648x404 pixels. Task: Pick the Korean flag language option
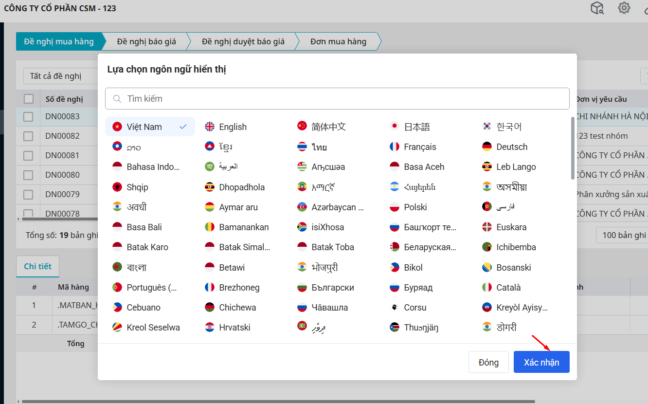click(487, 127)
